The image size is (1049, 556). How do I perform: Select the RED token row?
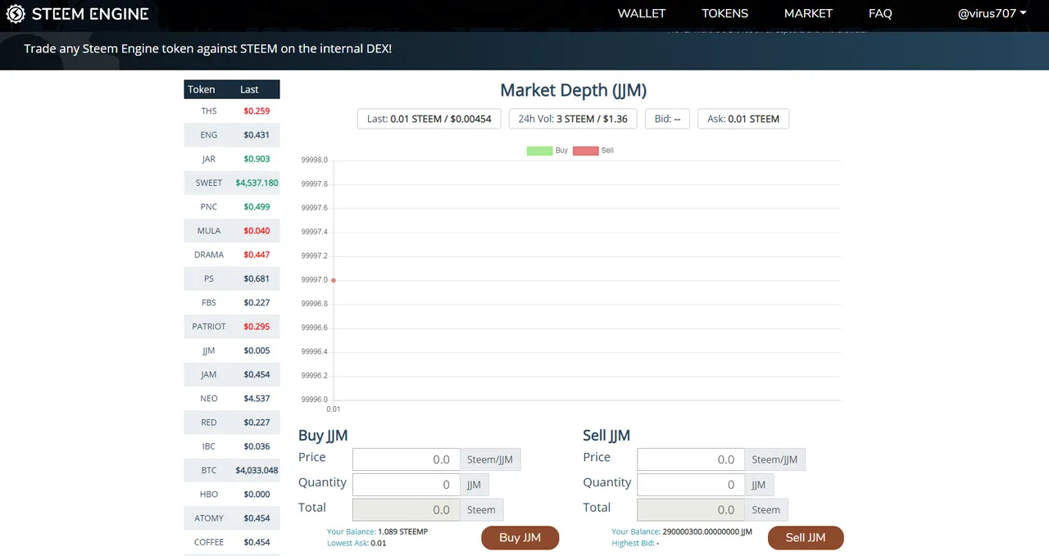point(232,423)
